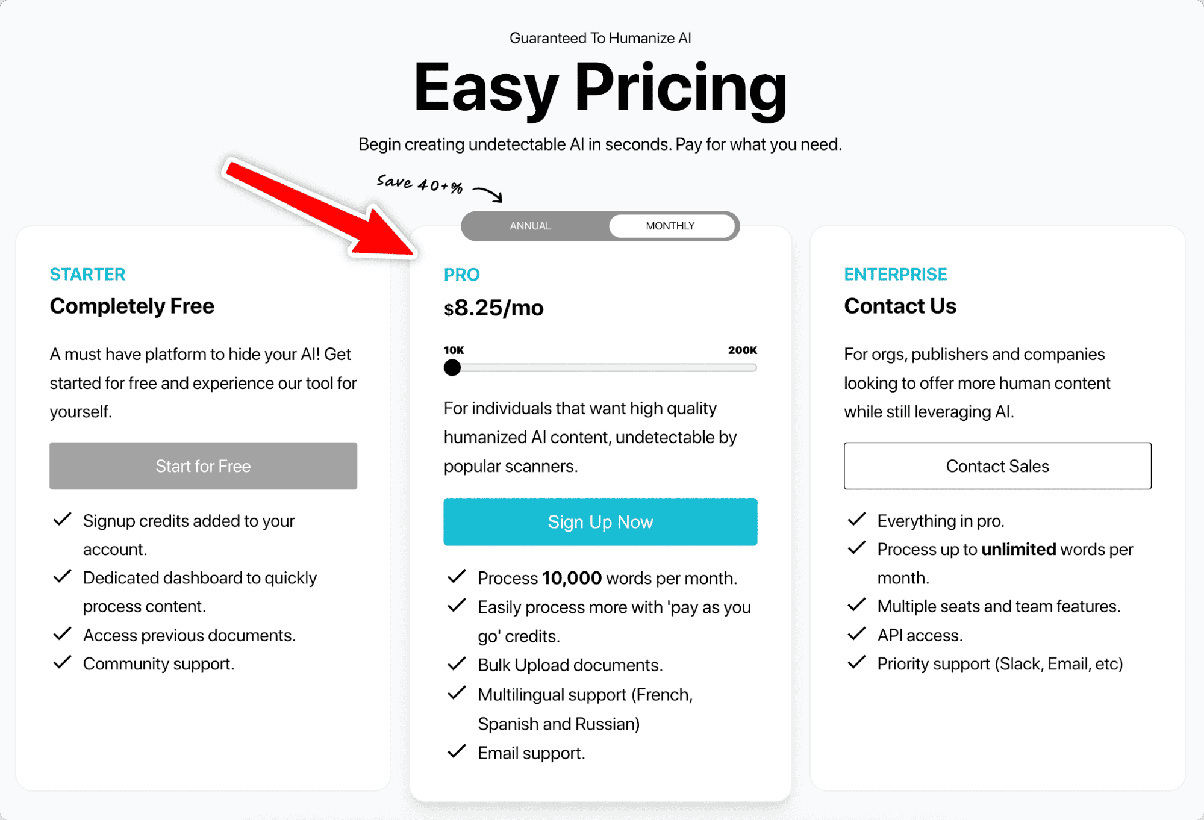Screen dimensions: 1204x820
Task: Switch billing toggle to Annual
Action: 530,226
